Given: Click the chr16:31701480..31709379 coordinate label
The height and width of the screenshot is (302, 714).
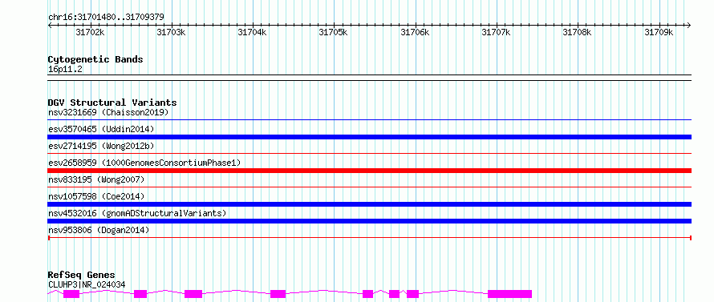Looking at the screenshot, I should point(106,18).
